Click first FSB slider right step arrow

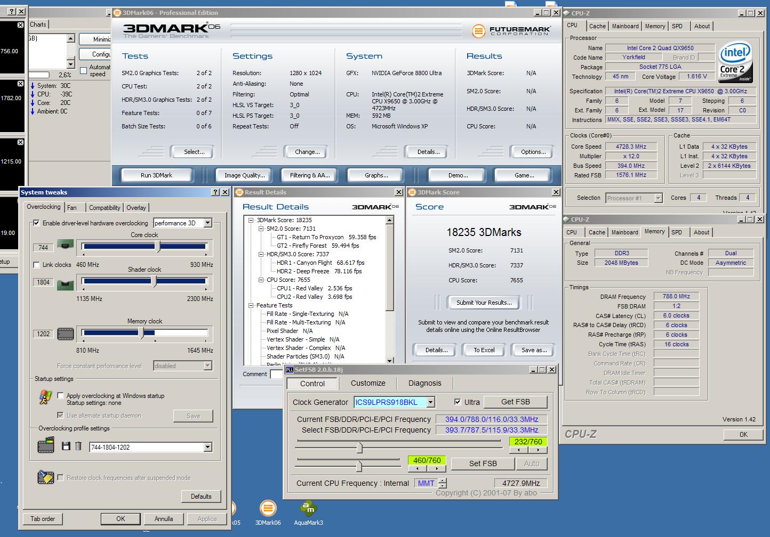tap(538, 450)
